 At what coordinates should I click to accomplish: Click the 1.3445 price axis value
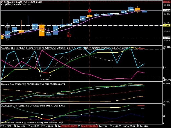(167, 23)
